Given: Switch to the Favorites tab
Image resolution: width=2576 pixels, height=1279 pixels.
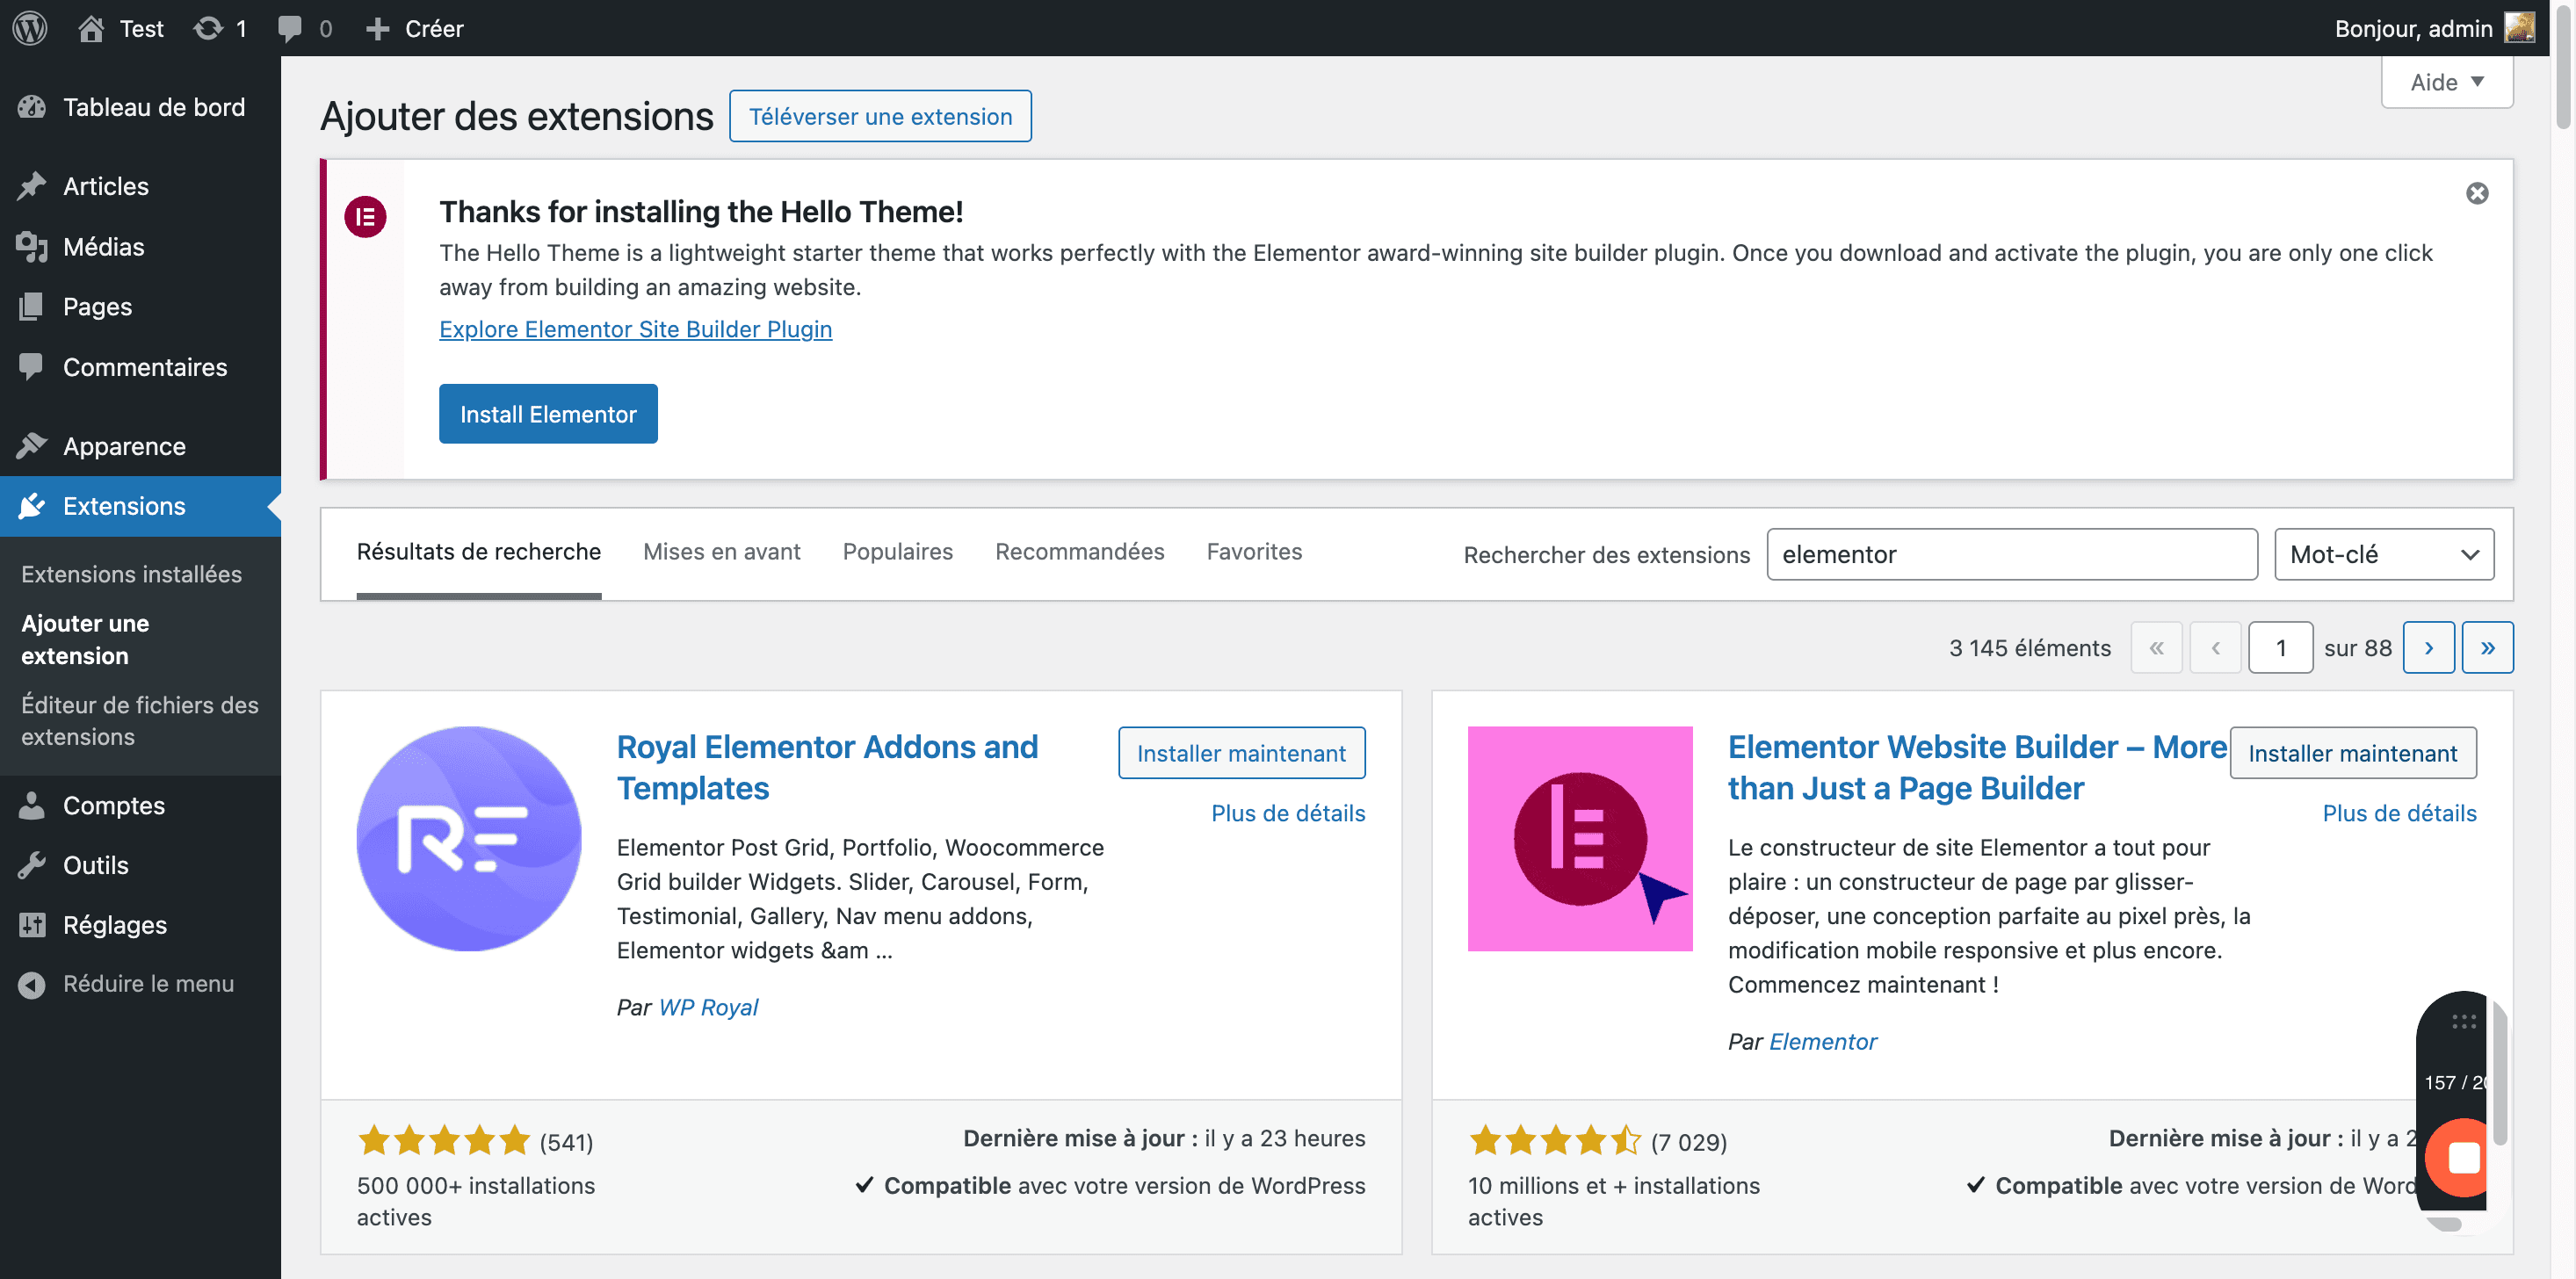Looking at the screenshot, I should tap(1254, 552).
